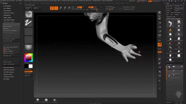Click Zoom canvas icon

pyautogui.click(x=160, y=23)
